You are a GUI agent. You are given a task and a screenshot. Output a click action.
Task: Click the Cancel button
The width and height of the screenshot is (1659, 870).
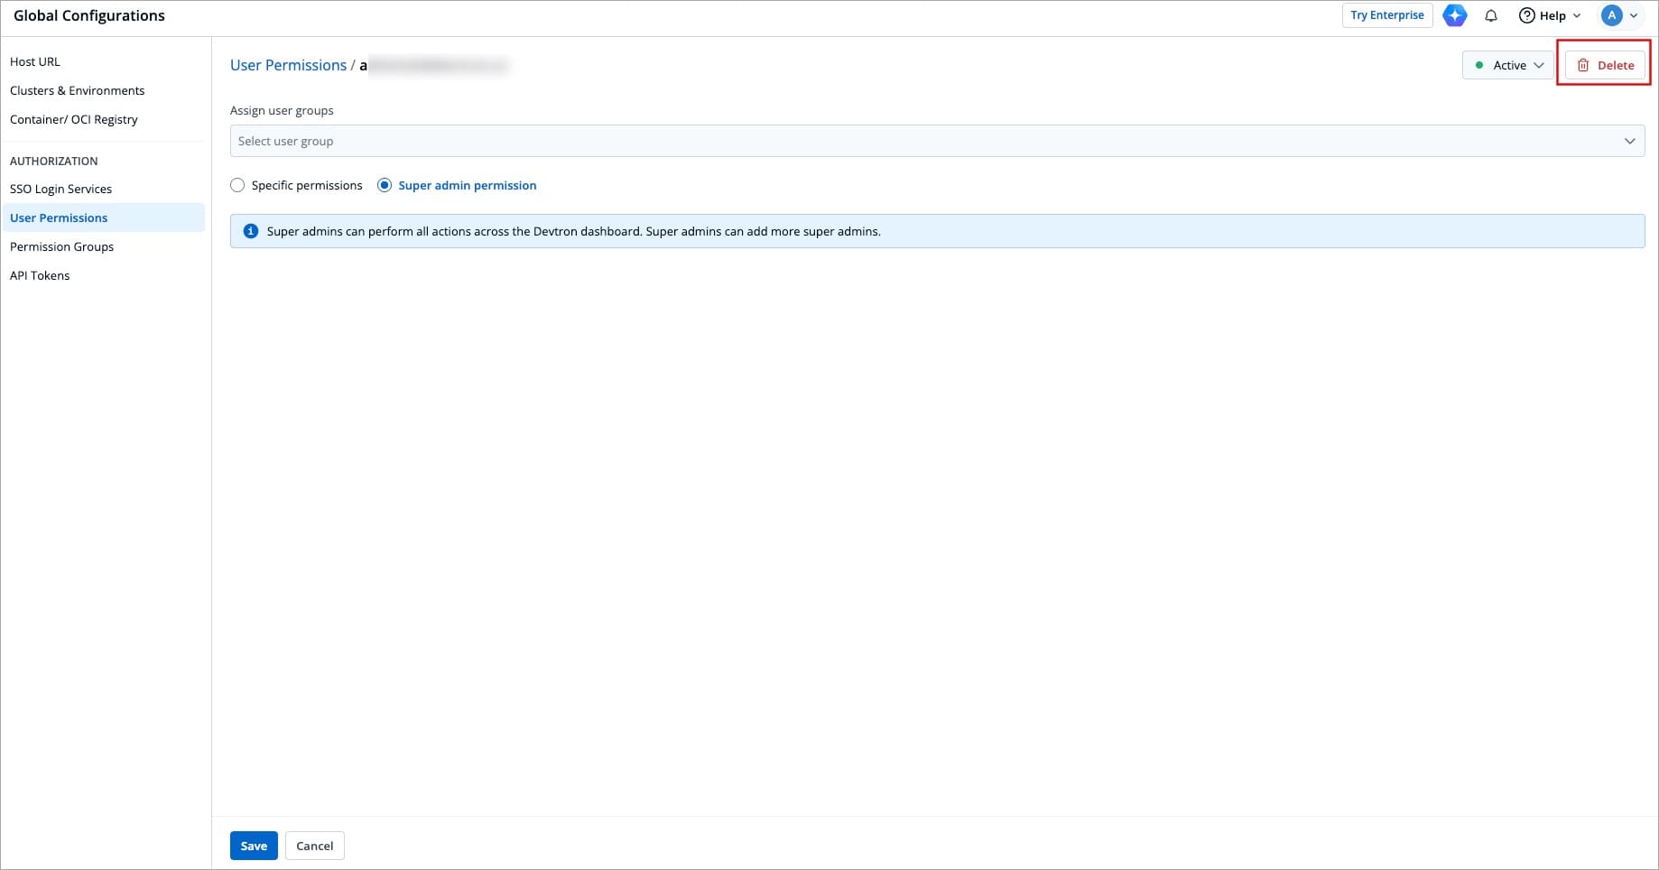pos(314,846)
